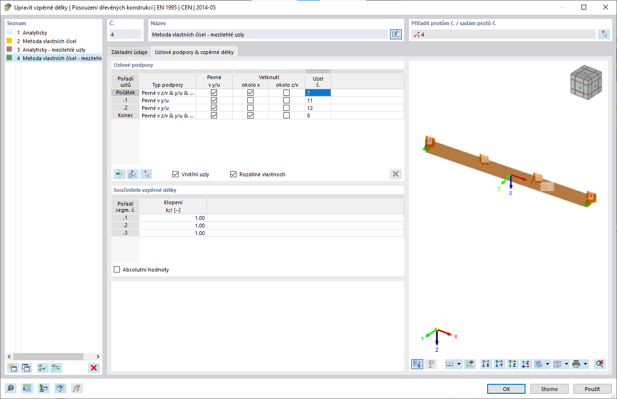This screenshot has width=617, height=399.
Task: Click the new effective length item icon
Action: (x=13, y=367)
